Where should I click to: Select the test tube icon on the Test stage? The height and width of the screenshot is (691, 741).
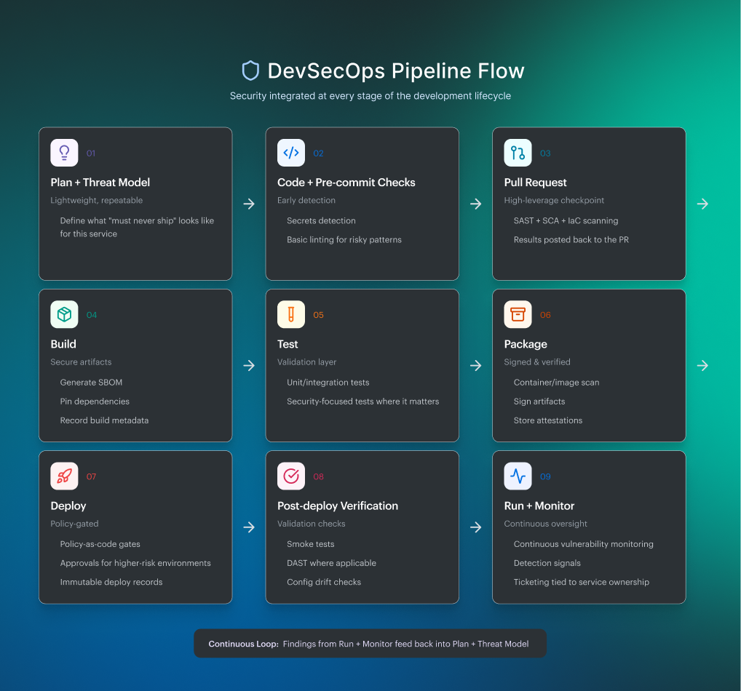point(291,314)
